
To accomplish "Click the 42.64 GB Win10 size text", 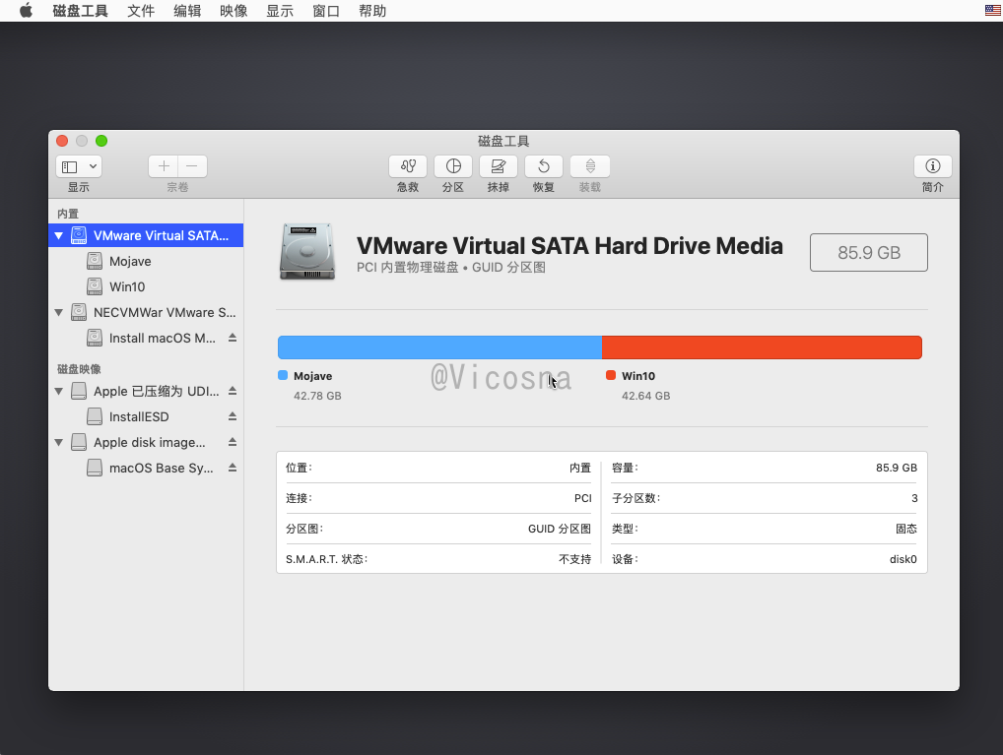I will (x=645, y=396).
